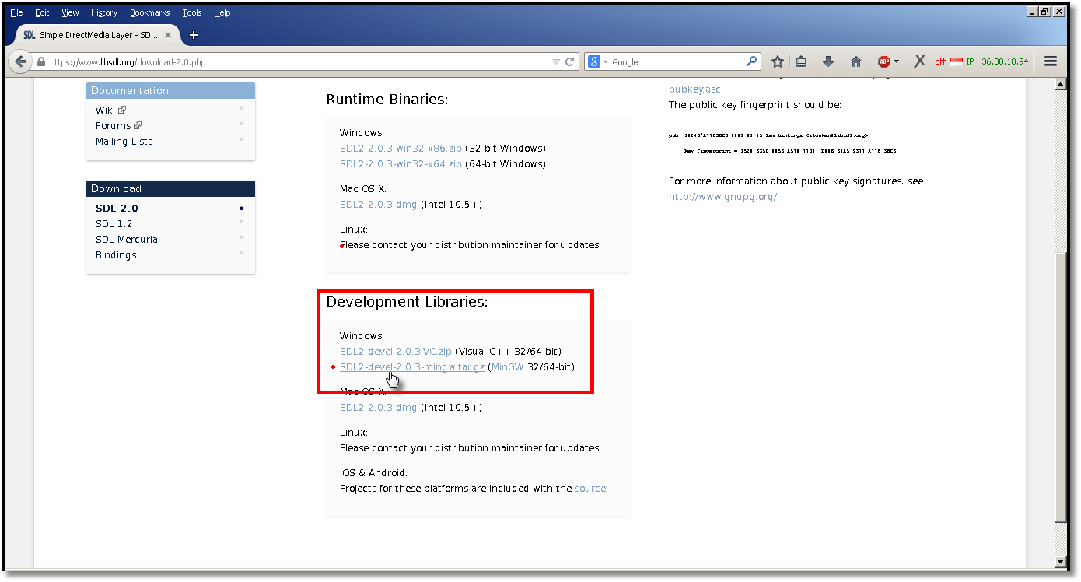This screenshot has width=1081, height=582.
Task: Download SDL2-devel-2.0.3-VC.zip
Action: pyautogui.click(x=395, y=351)
